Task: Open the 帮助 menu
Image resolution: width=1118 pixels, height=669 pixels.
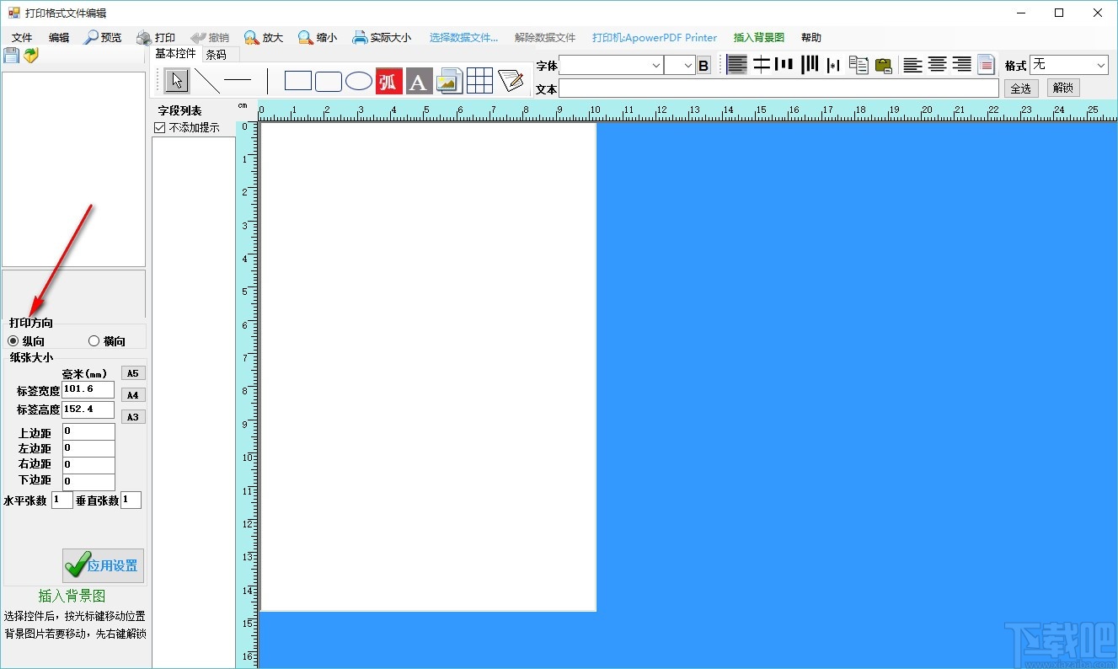Action: pos(811,38)
